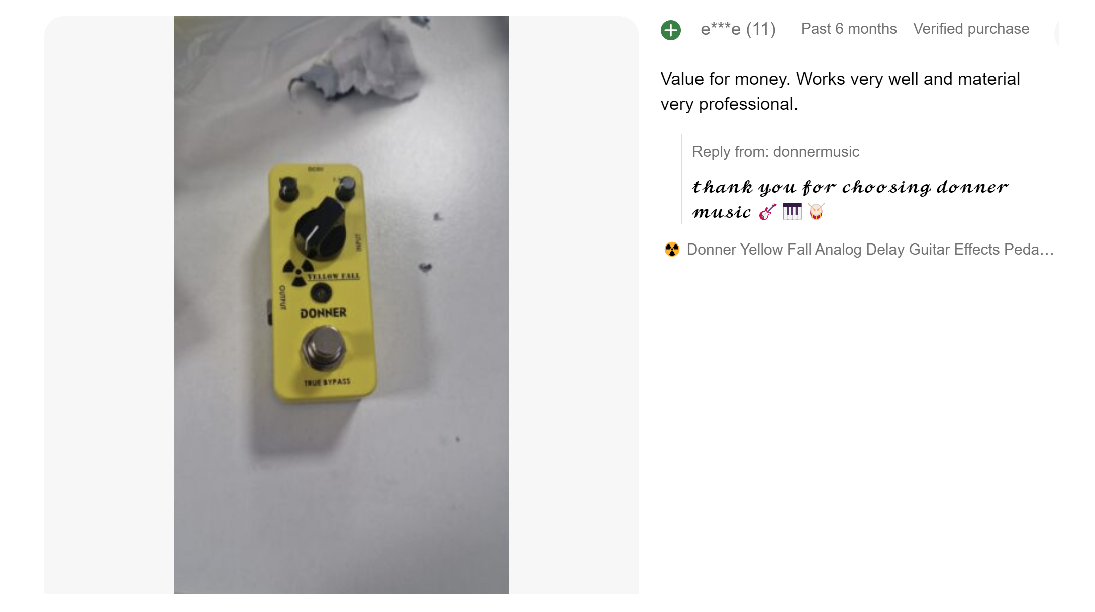Screen dimensions: 1095x612
Task: Click the drum emoji in seller reply
Action: pyautogui.click(x=816, y=212)
